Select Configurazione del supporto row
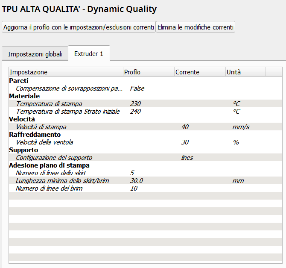Viewport: 286px width, 268px height. (x=146, y=157)
